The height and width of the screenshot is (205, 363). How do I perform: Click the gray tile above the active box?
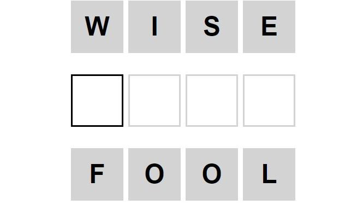click(x=97, y=27)
